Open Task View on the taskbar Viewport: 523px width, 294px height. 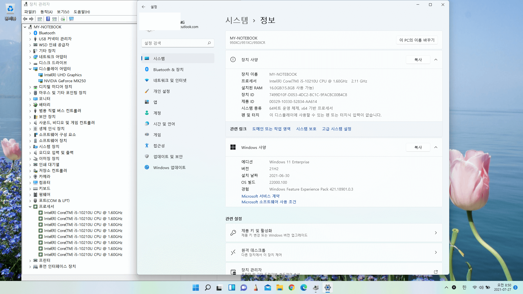pyautogui.click(x=220, y=287)
